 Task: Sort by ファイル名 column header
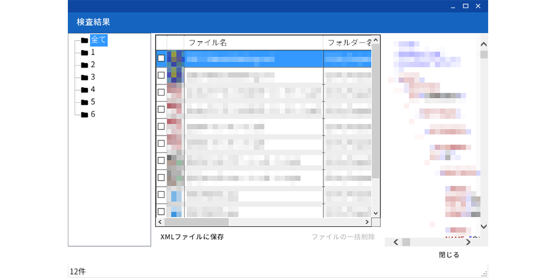coord(254,43)
